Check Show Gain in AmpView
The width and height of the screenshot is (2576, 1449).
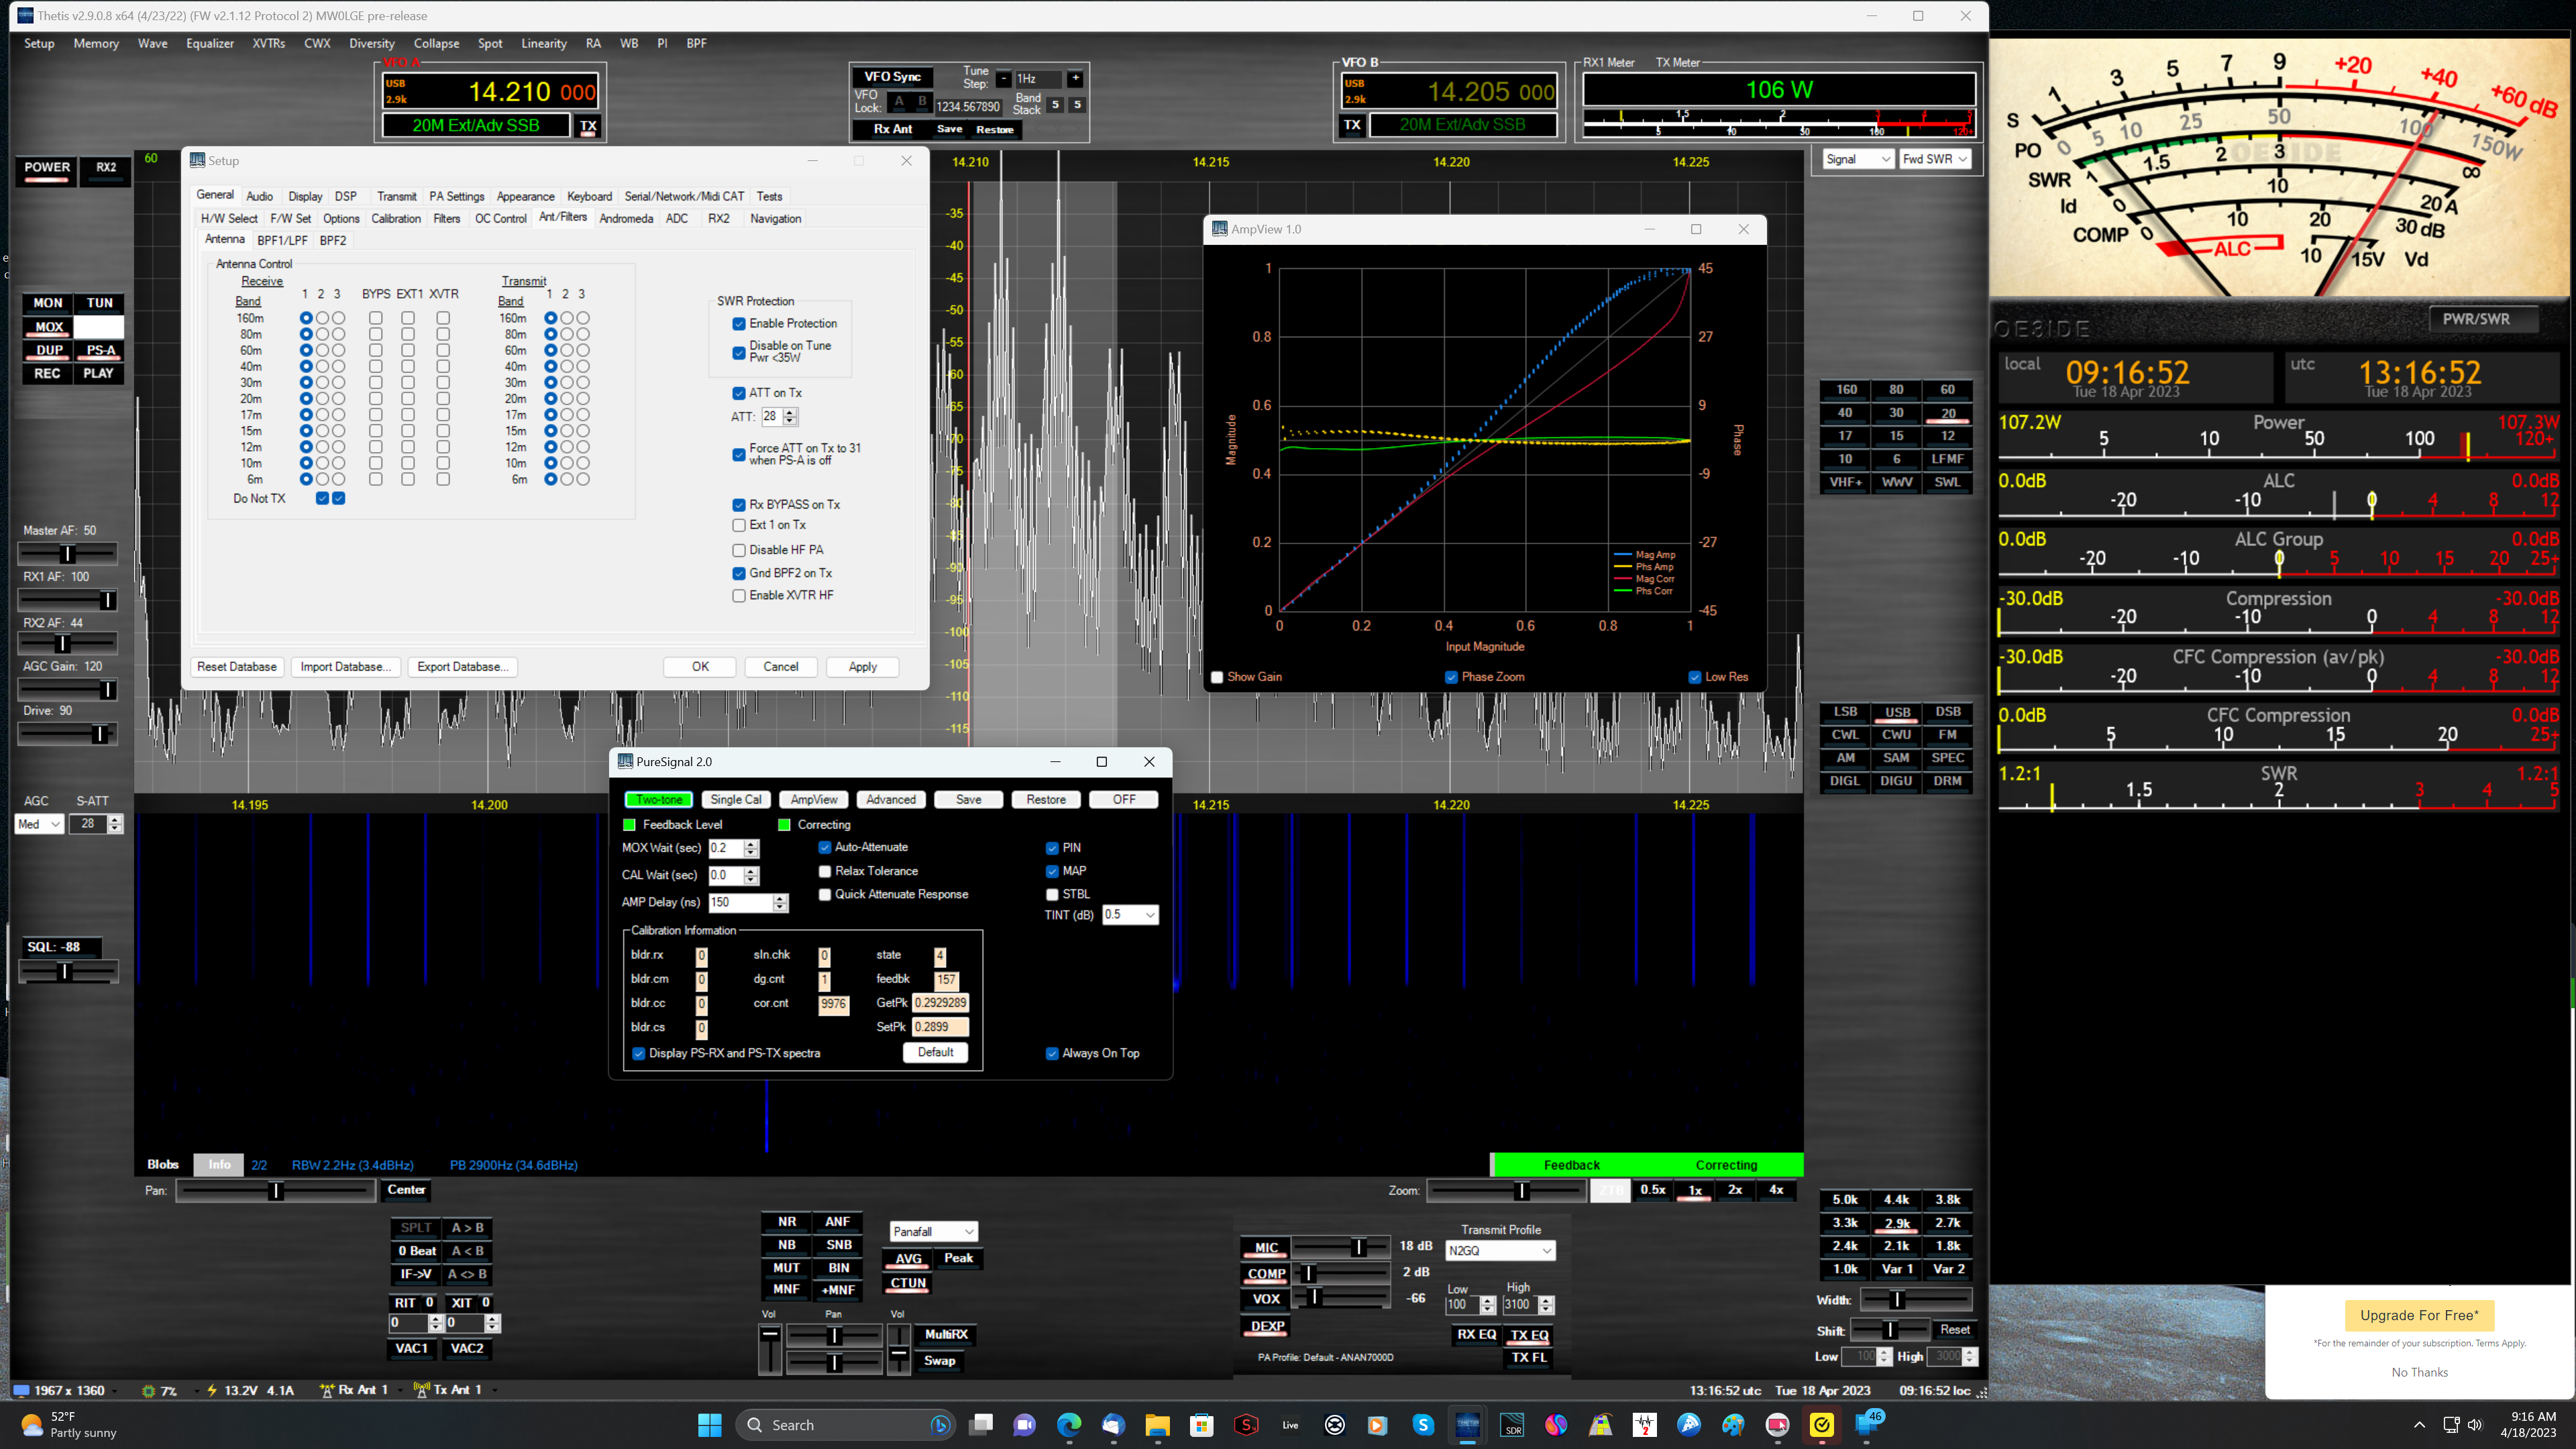coord(1217,678)
